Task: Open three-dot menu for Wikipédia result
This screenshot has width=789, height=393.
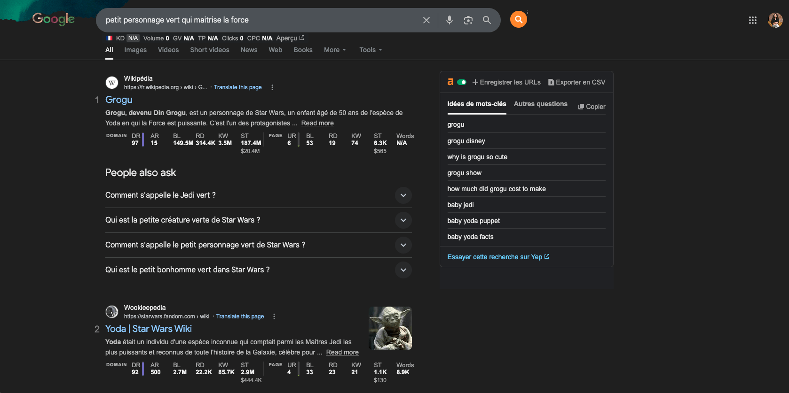Action: (x=272, y=87)
